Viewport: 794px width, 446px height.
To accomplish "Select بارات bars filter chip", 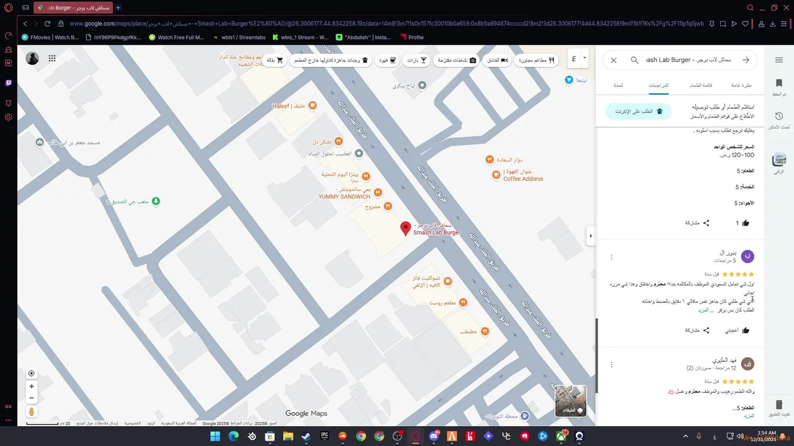I will [x=416, y=60].
